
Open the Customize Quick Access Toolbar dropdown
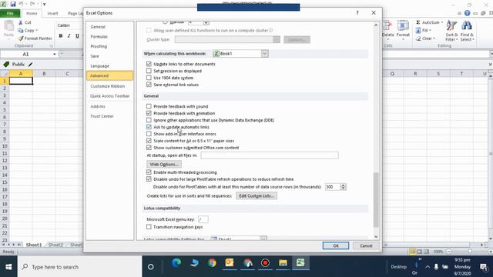pyautogui.click(x=45, y=4)
